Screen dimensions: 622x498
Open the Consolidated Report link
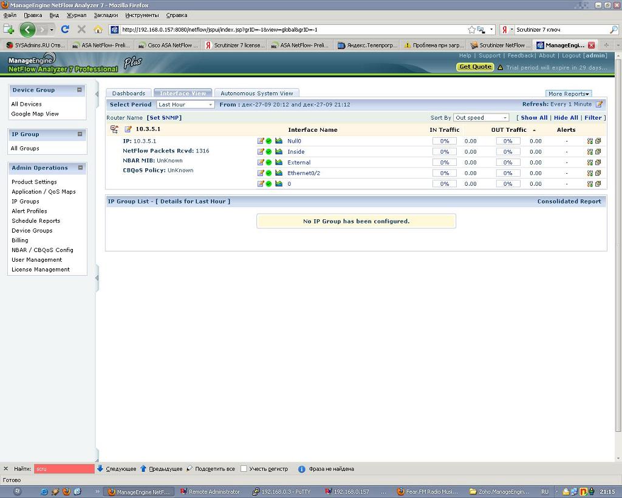click(x=569, y=202)
